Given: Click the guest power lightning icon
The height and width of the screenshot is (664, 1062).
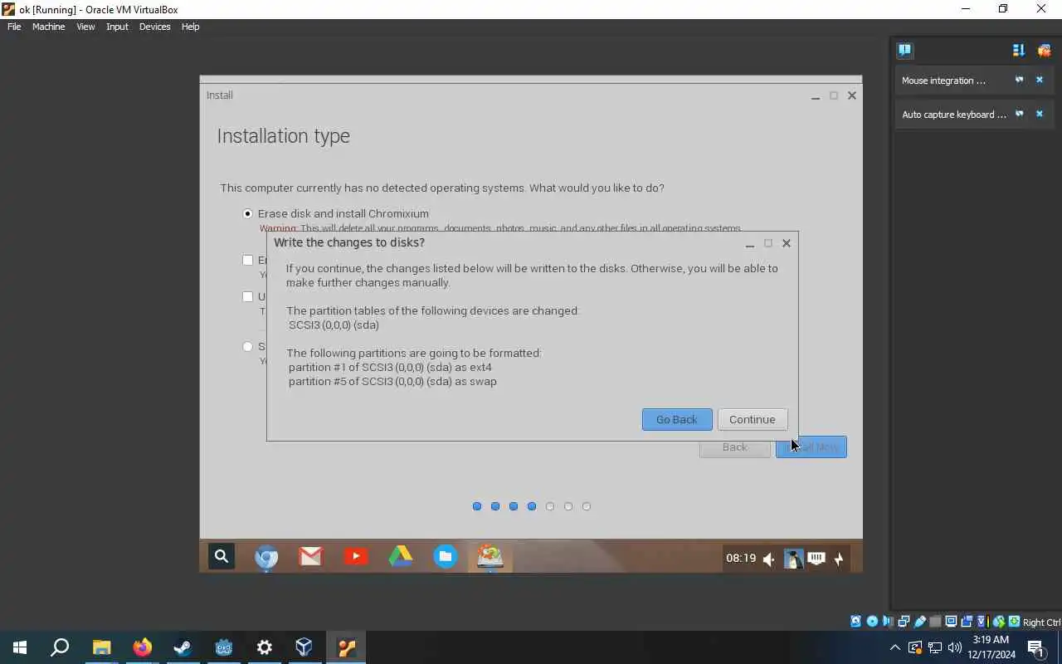Looking at the screenshot, I should pyautogui.click(x=839, y=559).
